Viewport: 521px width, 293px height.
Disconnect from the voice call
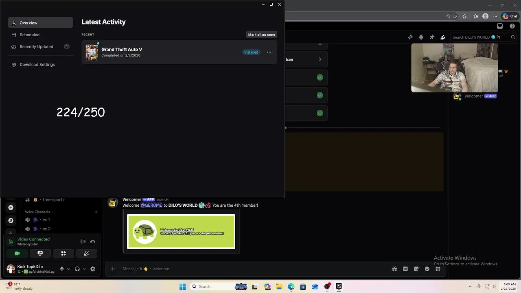(x=93, y=241)
